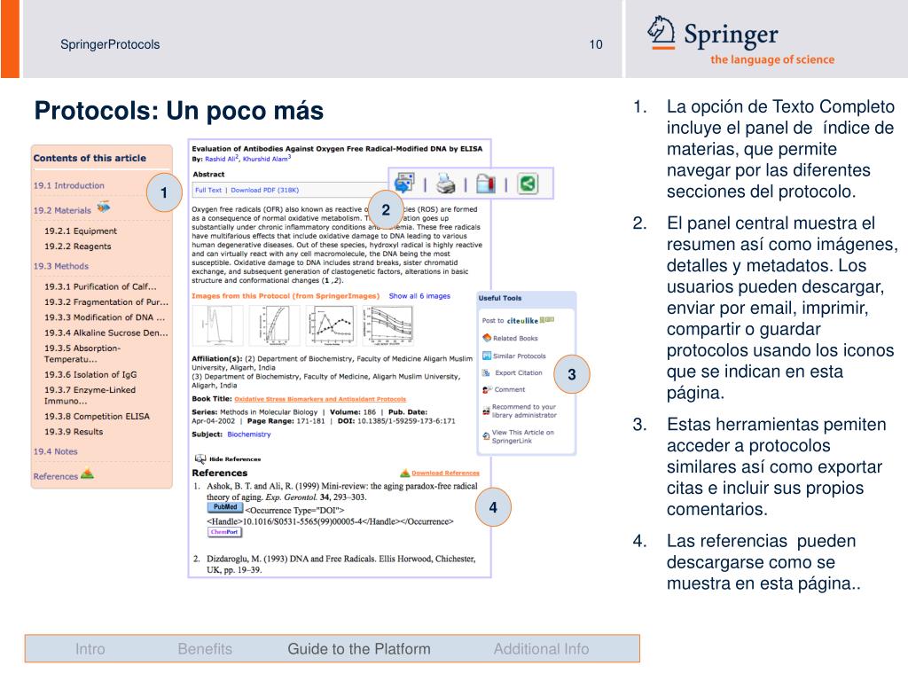Click References link in contents panel
908x681 pixels.
[x=56, y=476]
